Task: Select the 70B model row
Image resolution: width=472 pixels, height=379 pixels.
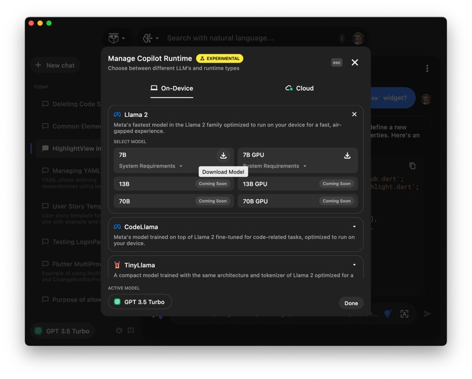Action: tap(173, 201)
